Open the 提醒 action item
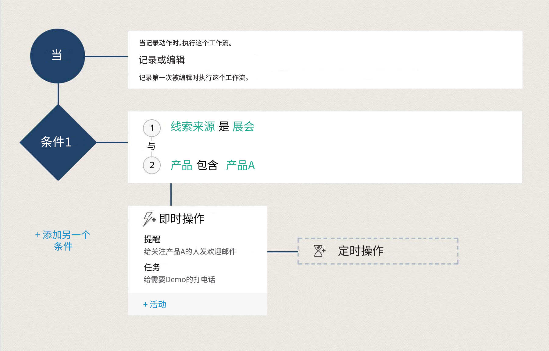Viewport: 549px width, 351px height. tap(152, 239)
